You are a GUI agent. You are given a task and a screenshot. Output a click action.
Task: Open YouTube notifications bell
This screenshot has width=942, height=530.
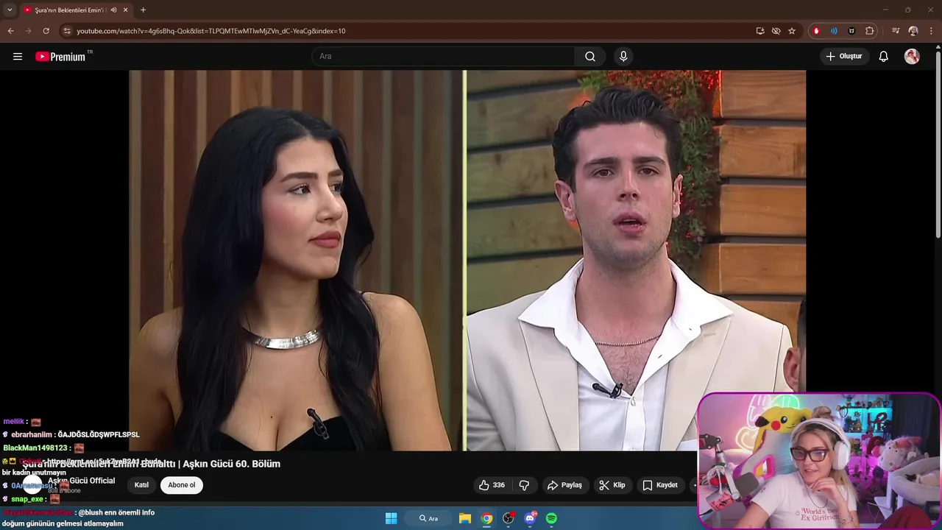coord(884,57)
